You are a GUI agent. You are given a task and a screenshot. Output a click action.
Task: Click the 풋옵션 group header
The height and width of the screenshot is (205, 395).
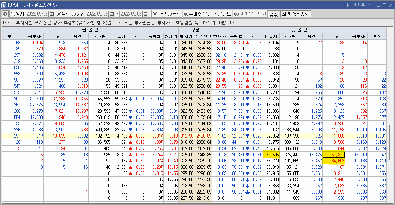click(299, 30)
